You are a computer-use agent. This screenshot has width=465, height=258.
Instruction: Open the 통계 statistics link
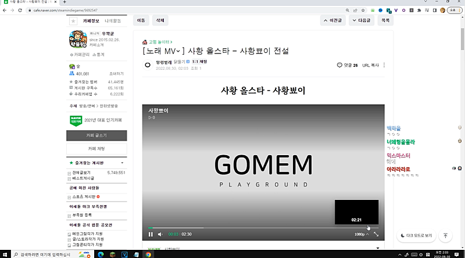pyautogui.click(x=98, y=55)
